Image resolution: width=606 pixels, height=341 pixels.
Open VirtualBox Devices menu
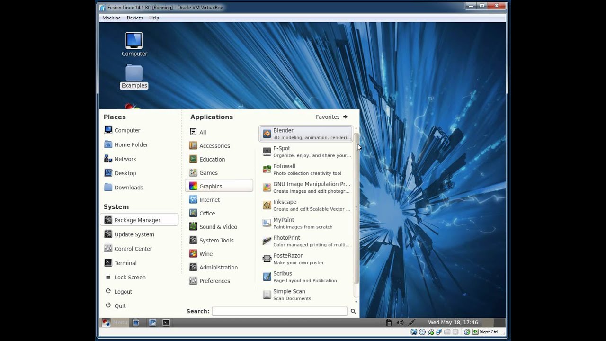(135, 18)
